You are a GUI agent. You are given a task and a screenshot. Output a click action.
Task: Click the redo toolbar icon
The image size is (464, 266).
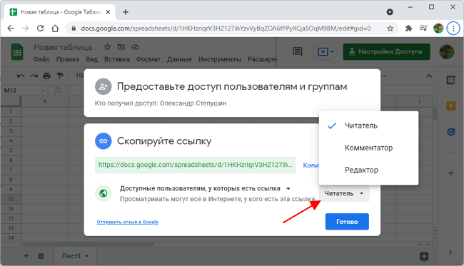34,76
